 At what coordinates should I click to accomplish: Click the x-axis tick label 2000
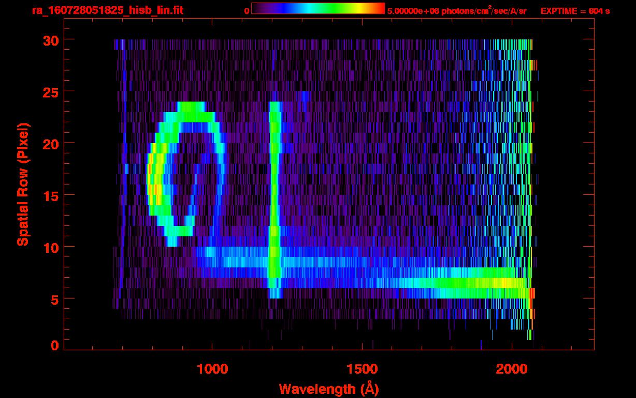point(512,368)
